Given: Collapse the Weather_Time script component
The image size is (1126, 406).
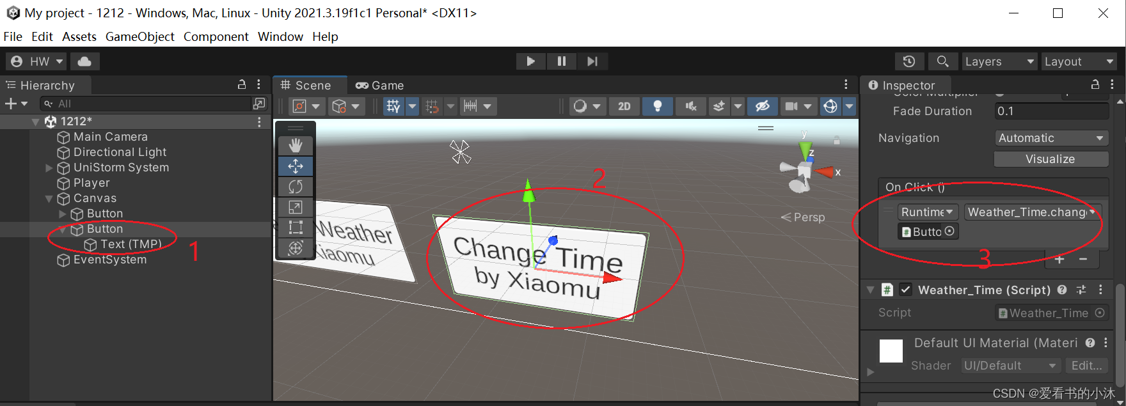Looking at the screenshot, I should click(871, 290).
